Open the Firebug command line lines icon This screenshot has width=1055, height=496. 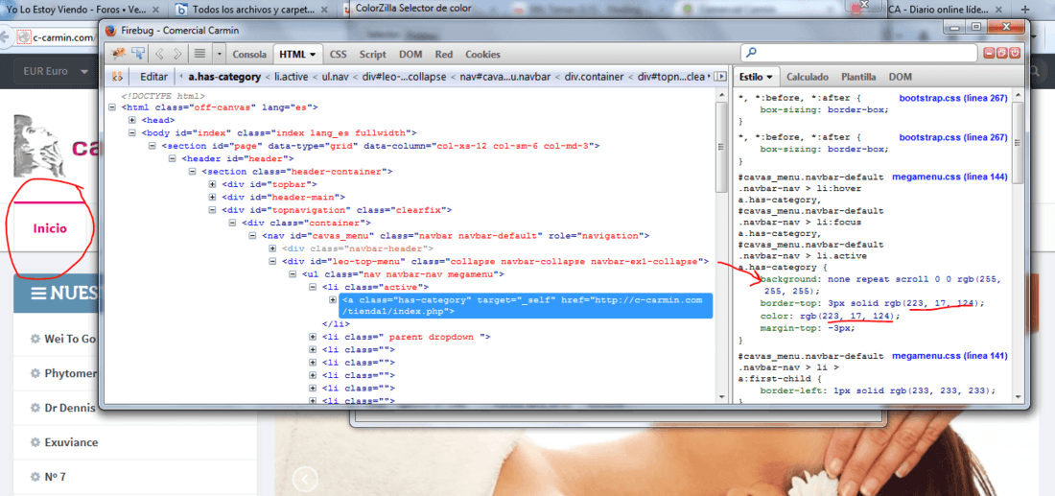199,54
